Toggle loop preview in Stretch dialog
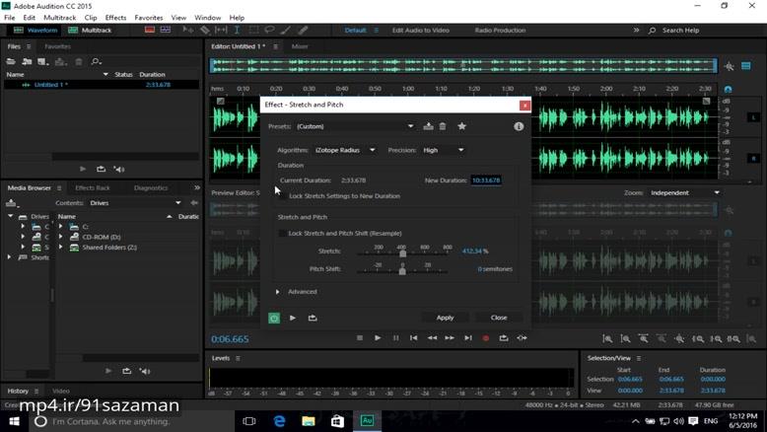This screenshot has height=432, width=767. [x=313, y=318]
